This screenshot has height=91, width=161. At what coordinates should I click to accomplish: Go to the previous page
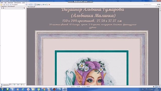pos(74,87)
